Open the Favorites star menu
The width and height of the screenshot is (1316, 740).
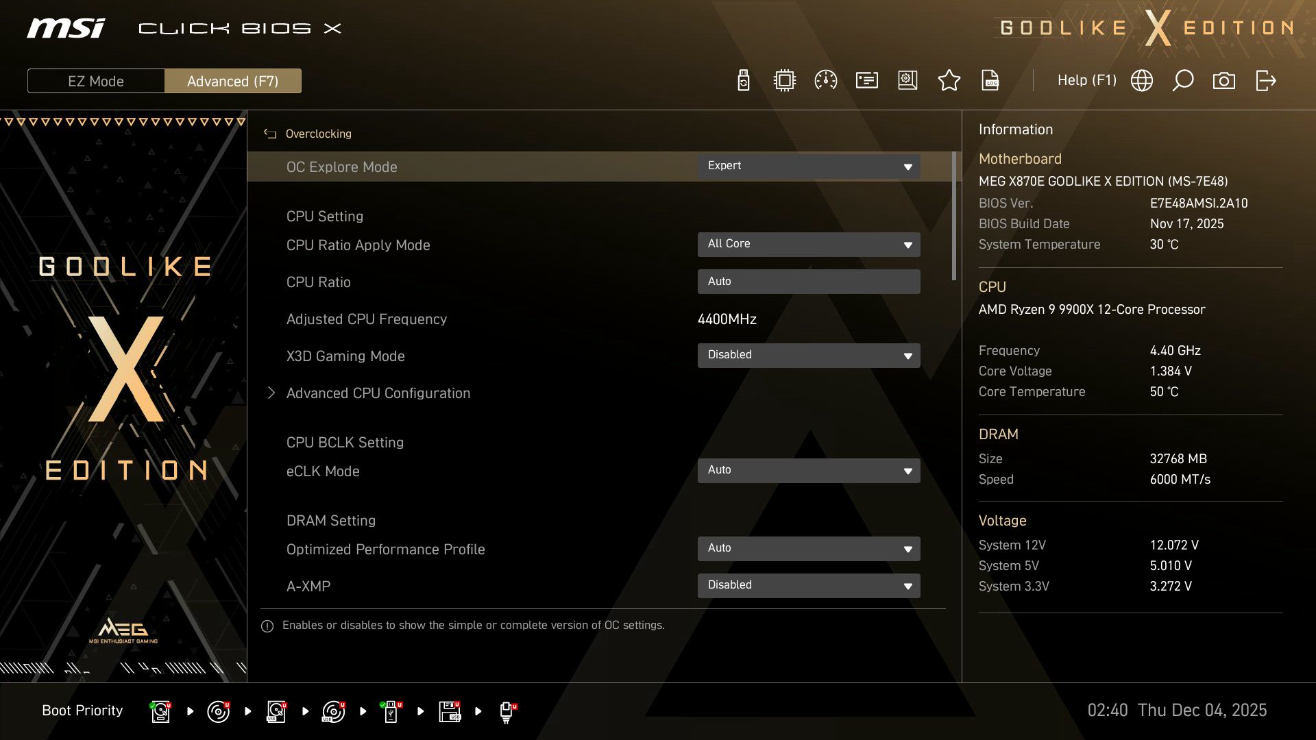coord(949,80)
